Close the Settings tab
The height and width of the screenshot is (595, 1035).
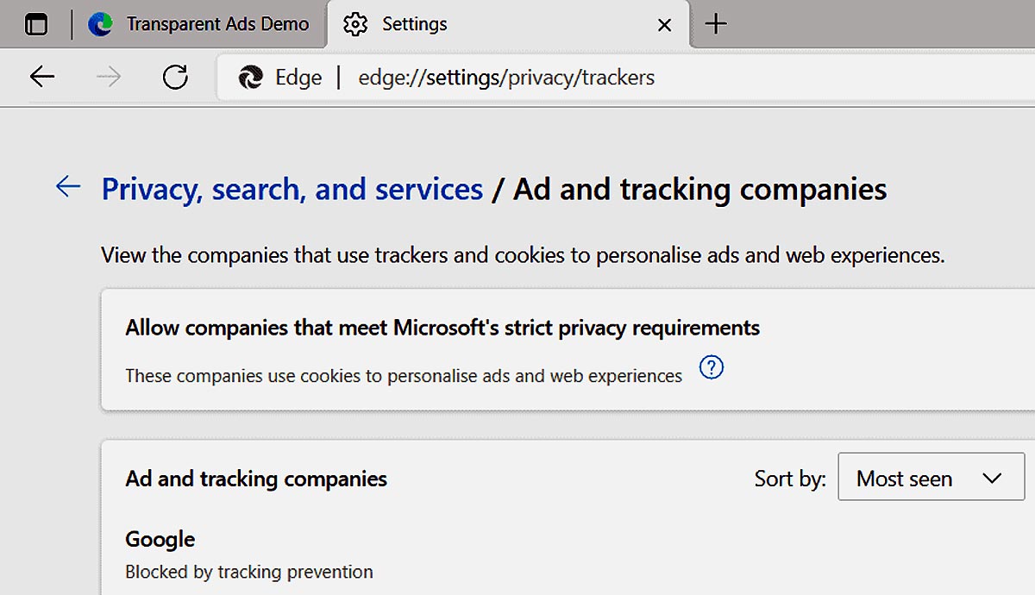point(664,26)
